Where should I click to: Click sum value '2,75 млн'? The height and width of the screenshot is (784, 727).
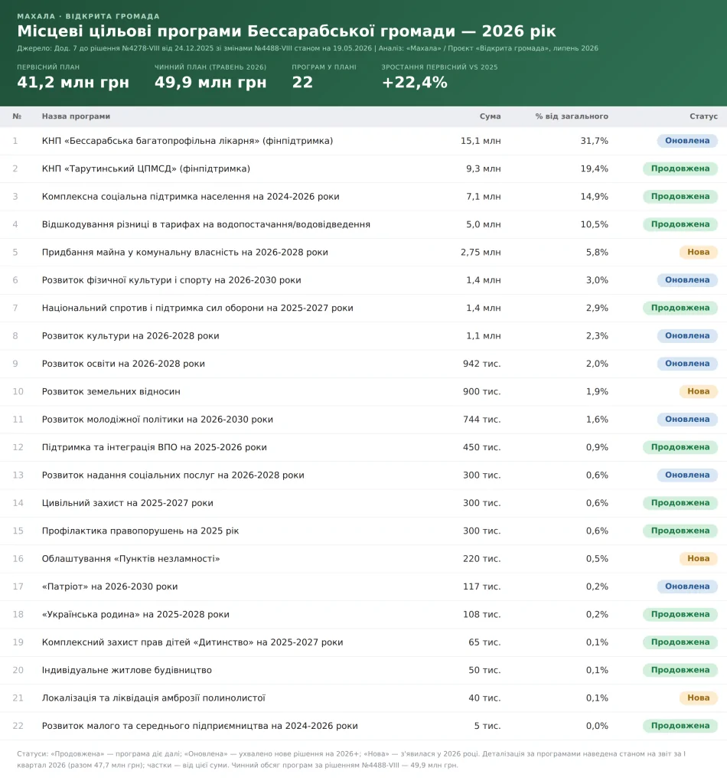(480, 253)
